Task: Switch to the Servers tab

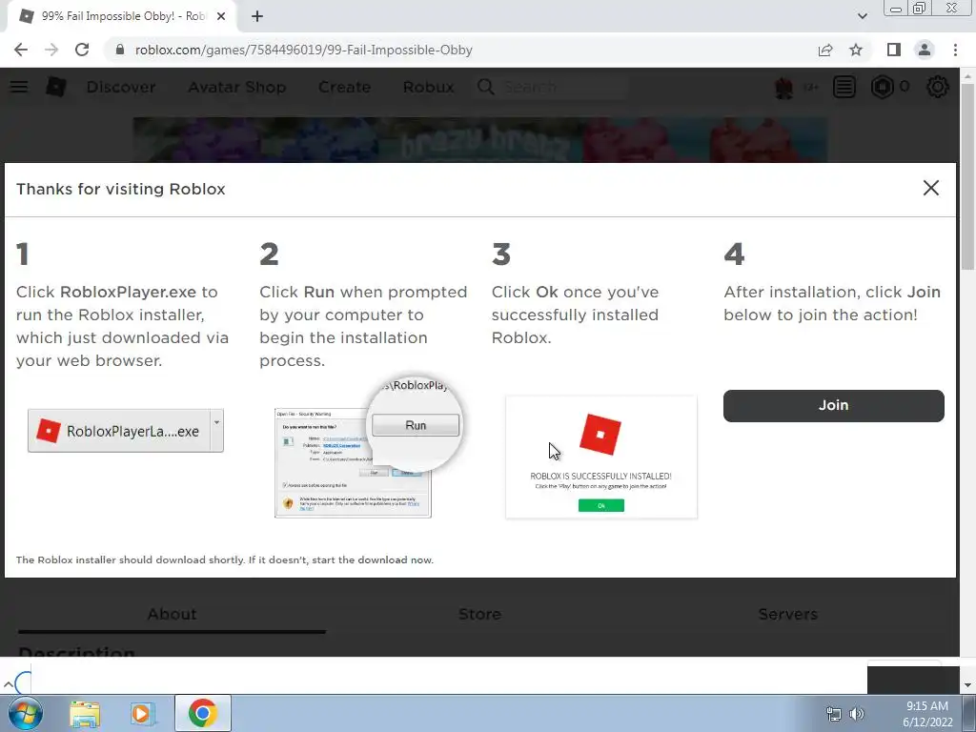Action: (x=788, y=615)
